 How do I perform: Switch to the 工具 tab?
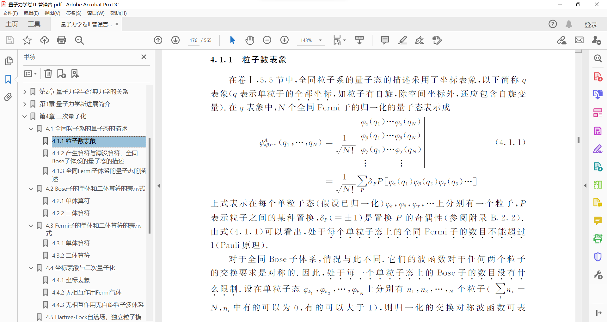tap(34, 24)
